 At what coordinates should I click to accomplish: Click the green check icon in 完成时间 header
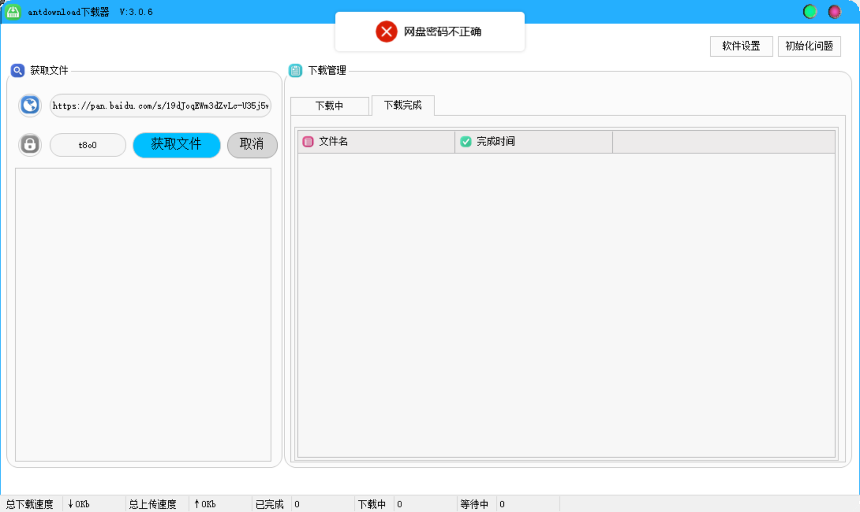tap(466, 141)
